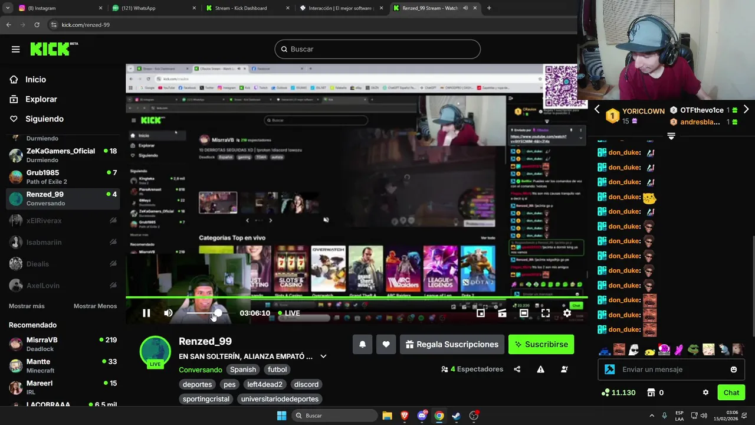This screenshot has height=425, width=755.
Task: Toggle fullscreen on the video player
Action: (x=546, y=313)
